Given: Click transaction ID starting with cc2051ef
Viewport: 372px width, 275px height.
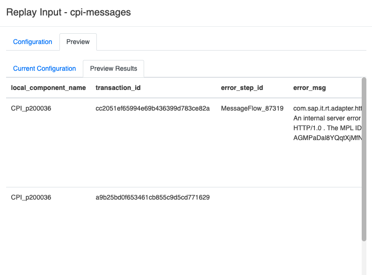Looking at the screenshot, I should pos(153,108).
